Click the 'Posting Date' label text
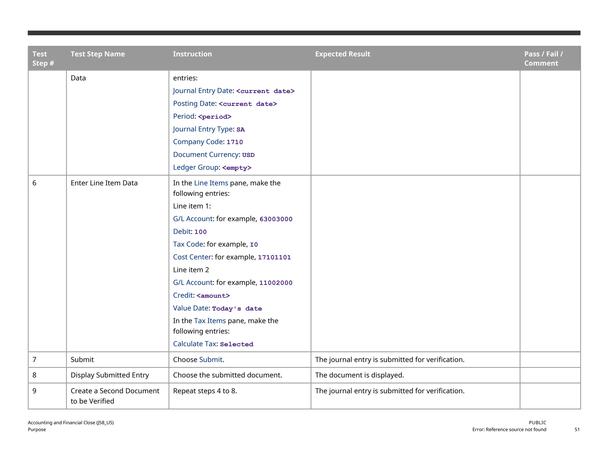Viewport: 612px width, 472px height. [194, 104]
